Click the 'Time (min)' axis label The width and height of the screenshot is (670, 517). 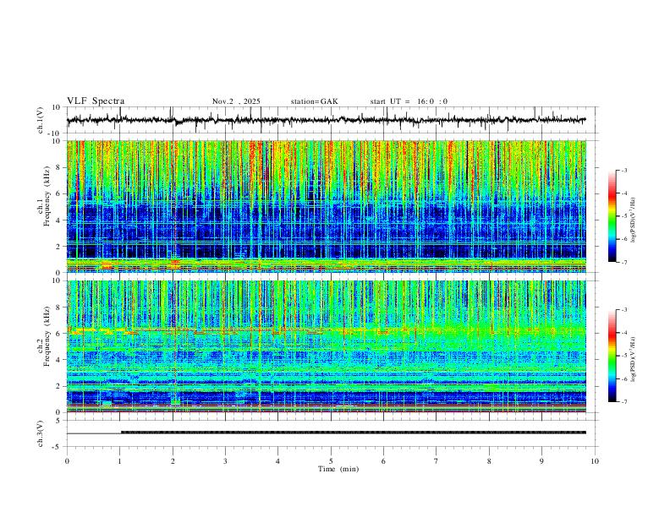pos(338,469)
